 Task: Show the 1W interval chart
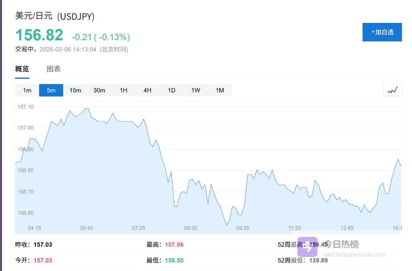point(196,90)
